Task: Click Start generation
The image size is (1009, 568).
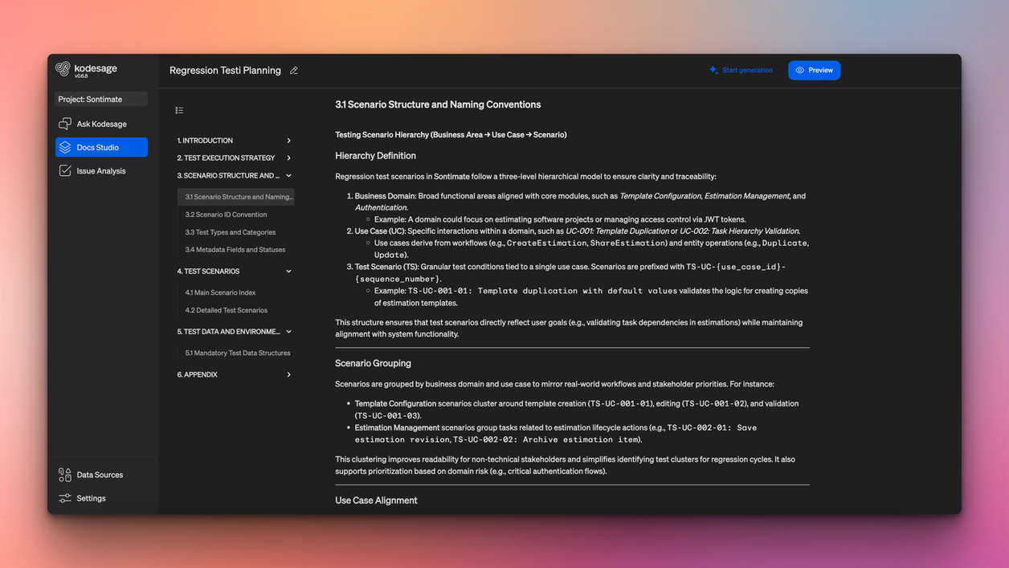Action: pos(746,70)
